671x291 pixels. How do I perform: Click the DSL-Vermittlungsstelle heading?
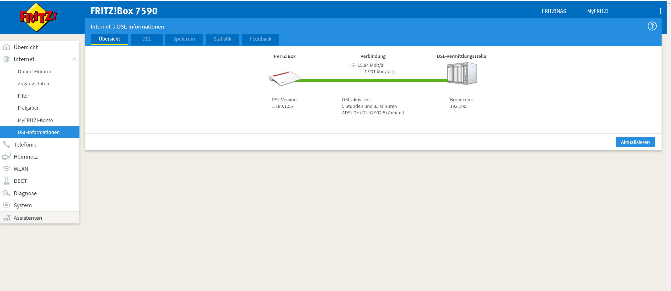tap(461, 56)
